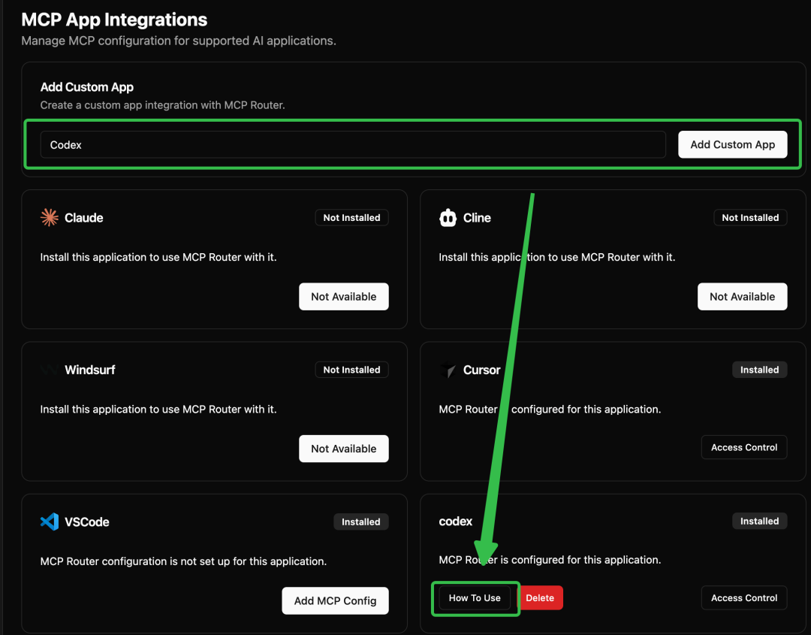Click the Not Installed badge on Cline

pos(750,218)
